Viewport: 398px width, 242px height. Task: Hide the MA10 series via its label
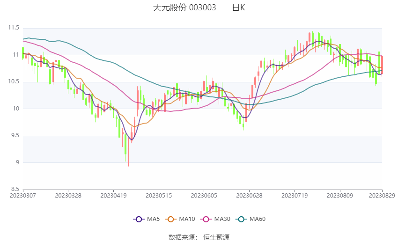(x=187, y=219)
